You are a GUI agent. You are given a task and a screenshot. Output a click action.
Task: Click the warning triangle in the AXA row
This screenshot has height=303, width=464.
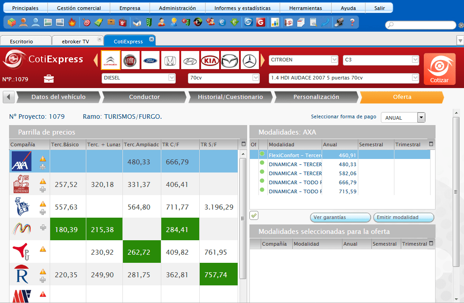[43, 158]
